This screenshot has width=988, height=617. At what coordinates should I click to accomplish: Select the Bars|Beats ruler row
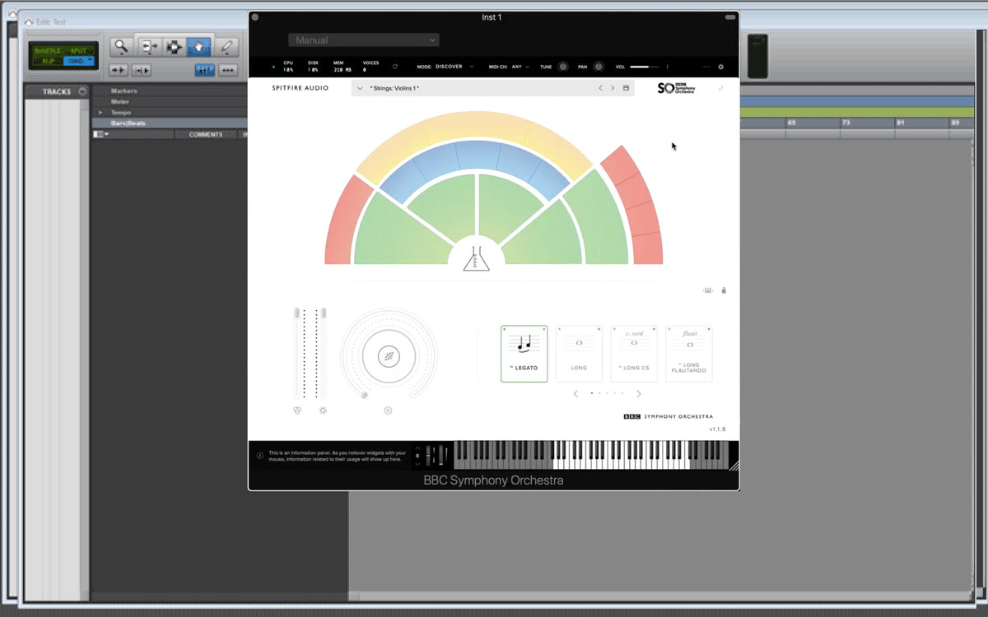tap(130, 123)
